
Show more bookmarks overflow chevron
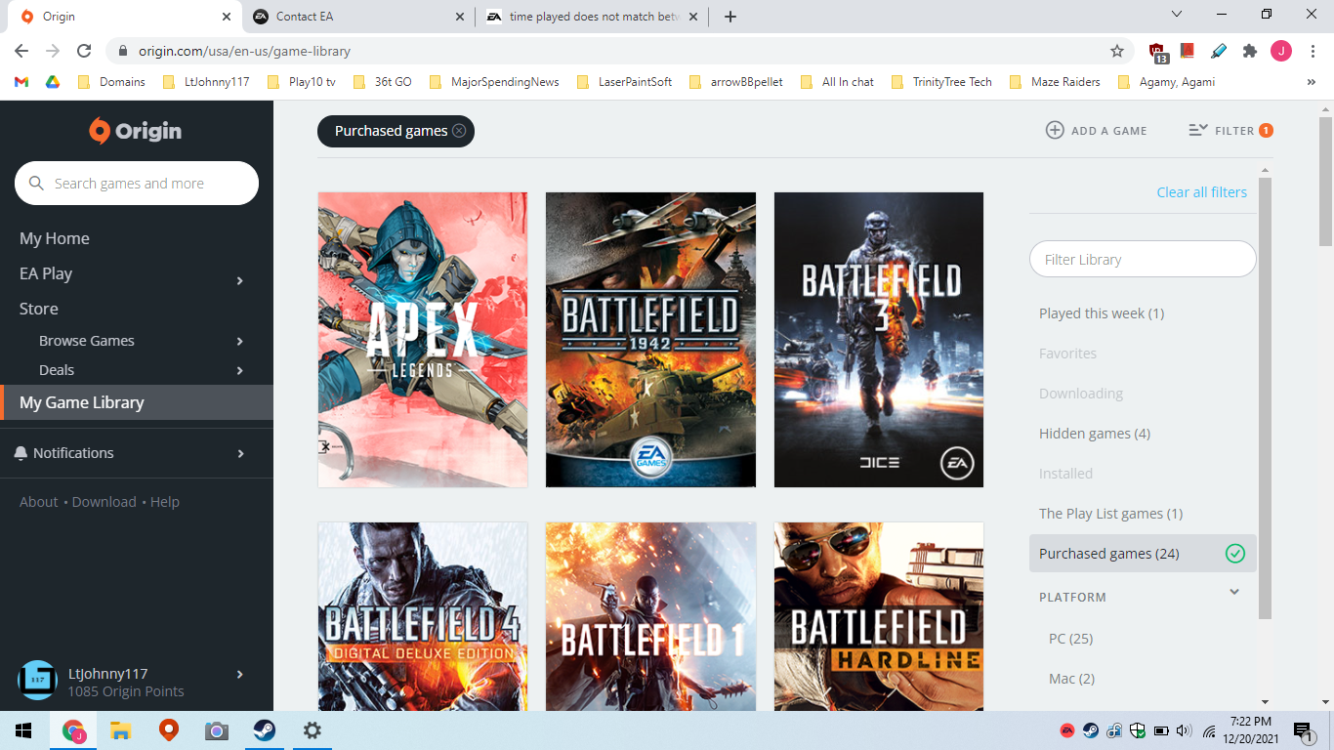point(1311,82)
